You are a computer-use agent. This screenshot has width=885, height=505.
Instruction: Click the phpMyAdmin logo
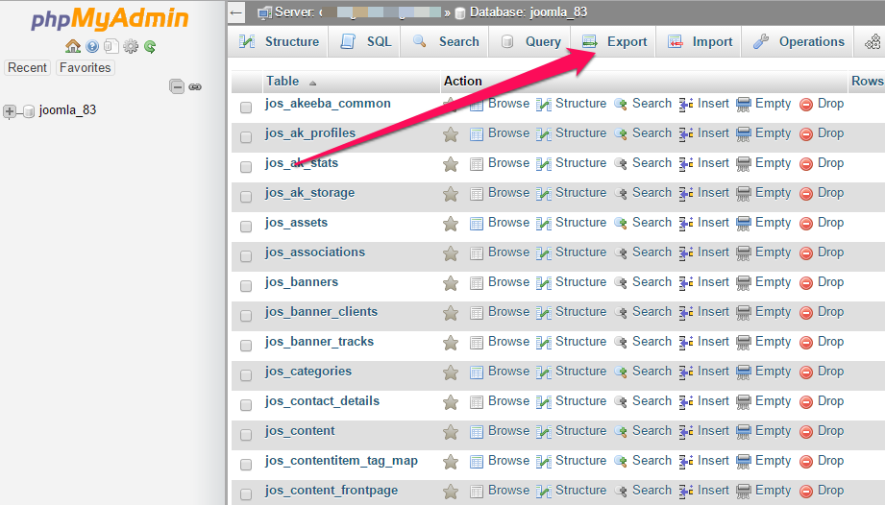click(x=110, y=18)
